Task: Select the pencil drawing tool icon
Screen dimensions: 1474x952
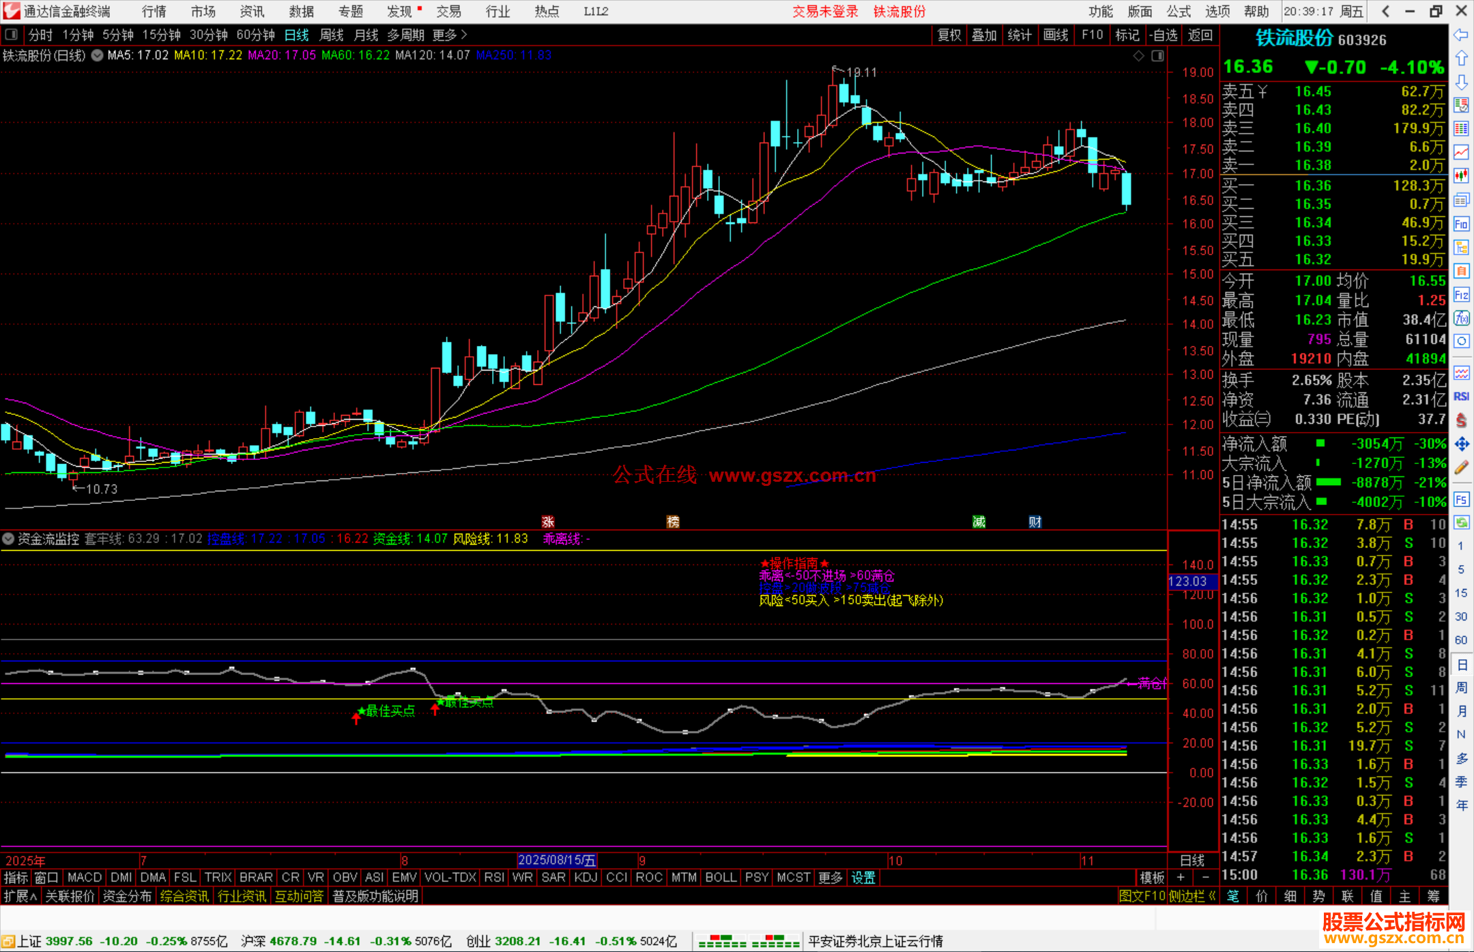Action: click(1461, 468)
